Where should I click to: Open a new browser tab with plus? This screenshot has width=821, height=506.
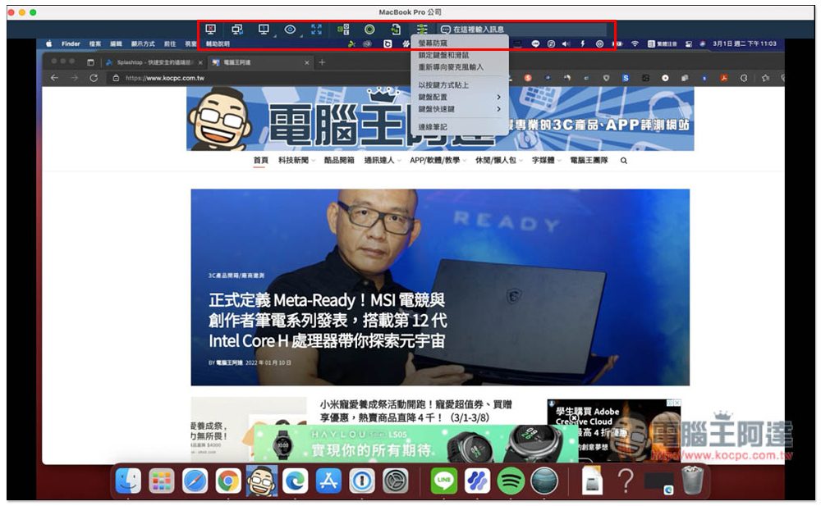322,62
